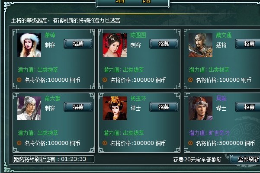The height and width of the screenshot is (173, 260).
Task: Click the 全部刷新 button
Action: 245,160
